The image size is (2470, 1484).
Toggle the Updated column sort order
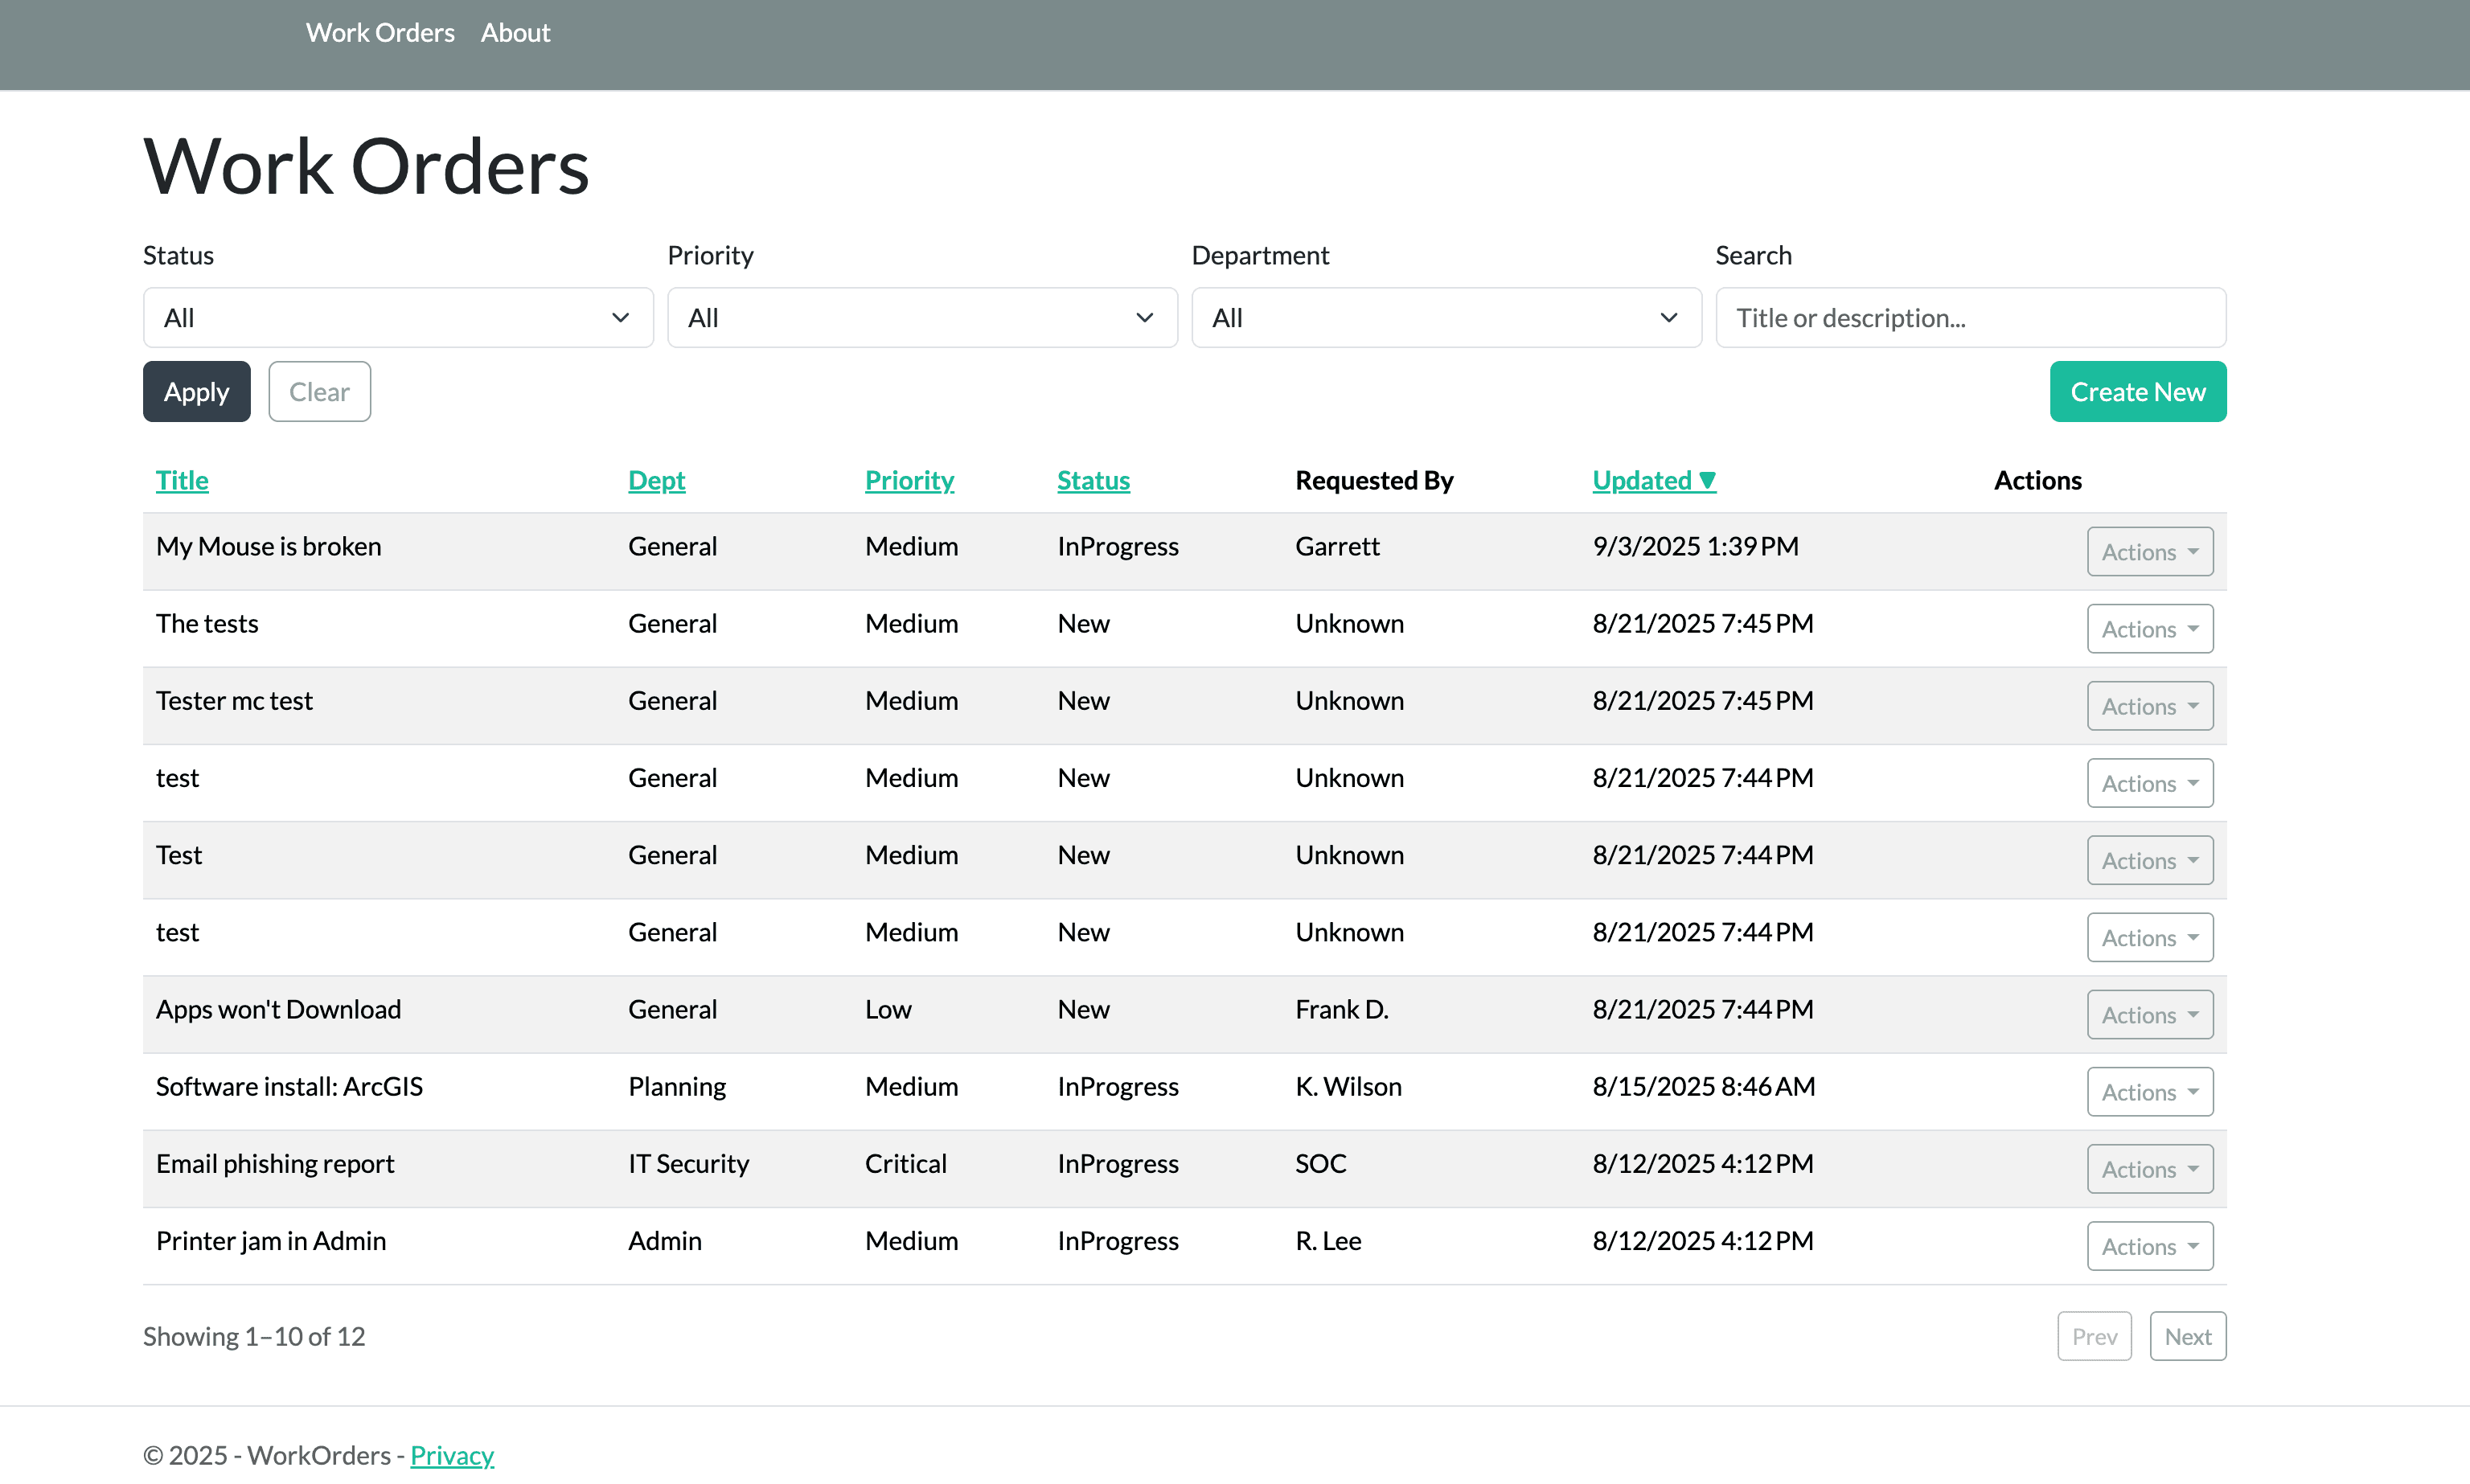point(1653,480)
